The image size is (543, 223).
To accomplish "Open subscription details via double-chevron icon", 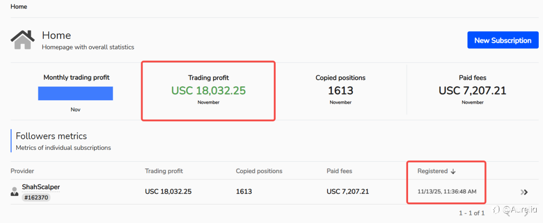I will 524,192.
